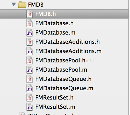
Task: Click the FMDatabase.h header icon
Action: (x=30, y=23)
